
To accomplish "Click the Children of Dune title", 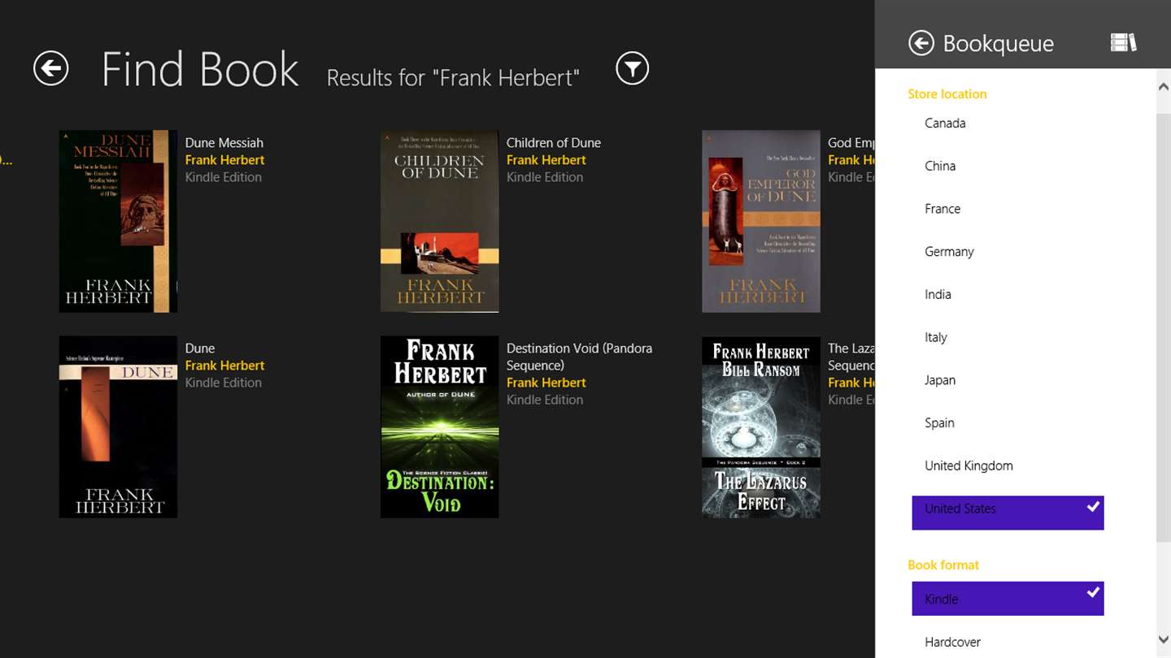I will pyautogui.click(x=554, y=143).
